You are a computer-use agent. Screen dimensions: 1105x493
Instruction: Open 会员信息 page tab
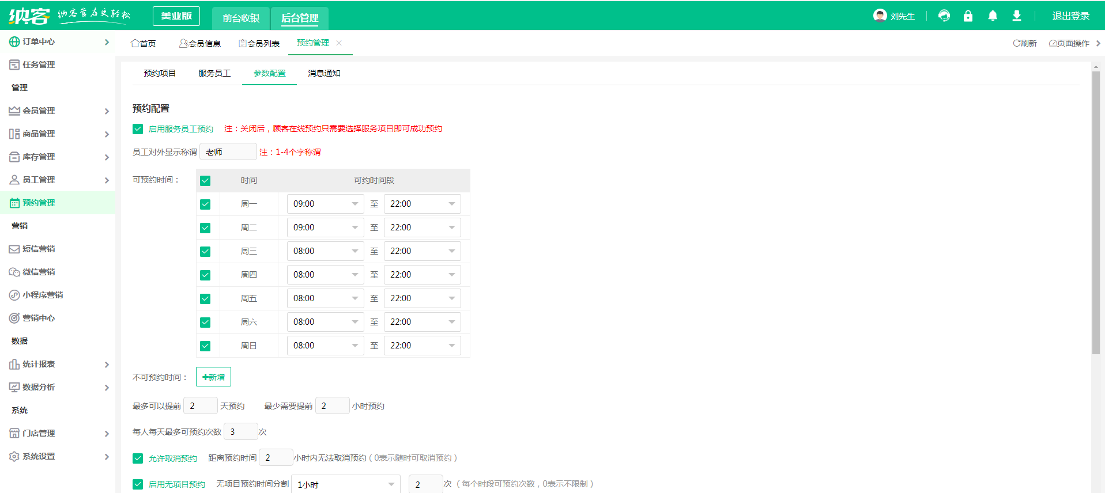pos(200,43)
